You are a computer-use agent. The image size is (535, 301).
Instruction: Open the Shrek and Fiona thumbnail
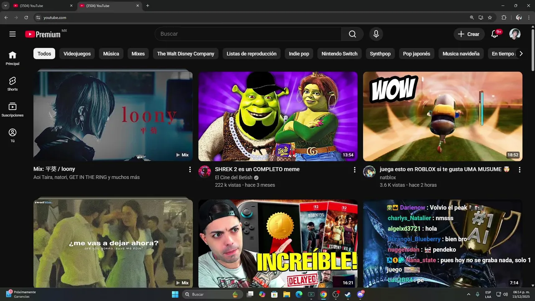[x=278, y=116]
